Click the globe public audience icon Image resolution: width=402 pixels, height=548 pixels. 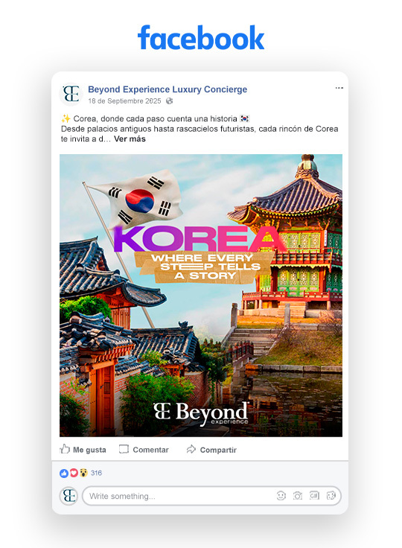(169, 101)
